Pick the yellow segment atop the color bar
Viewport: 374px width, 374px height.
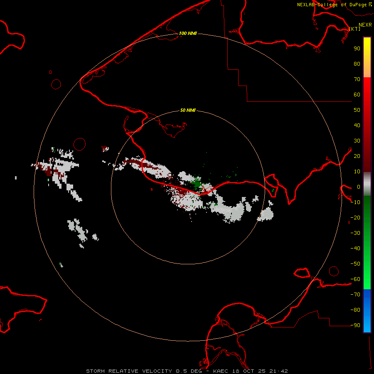coord(367,47)
